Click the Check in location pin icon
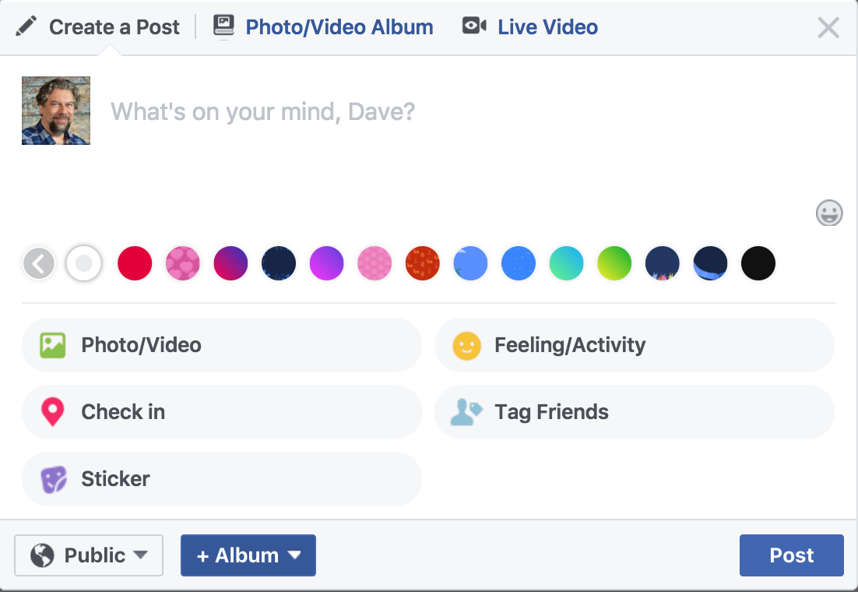Viewport: 858px width, 592px height. [x=52, y=412]
